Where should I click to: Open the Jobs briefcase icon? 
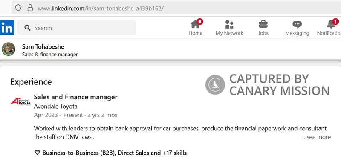click(263, 24)
